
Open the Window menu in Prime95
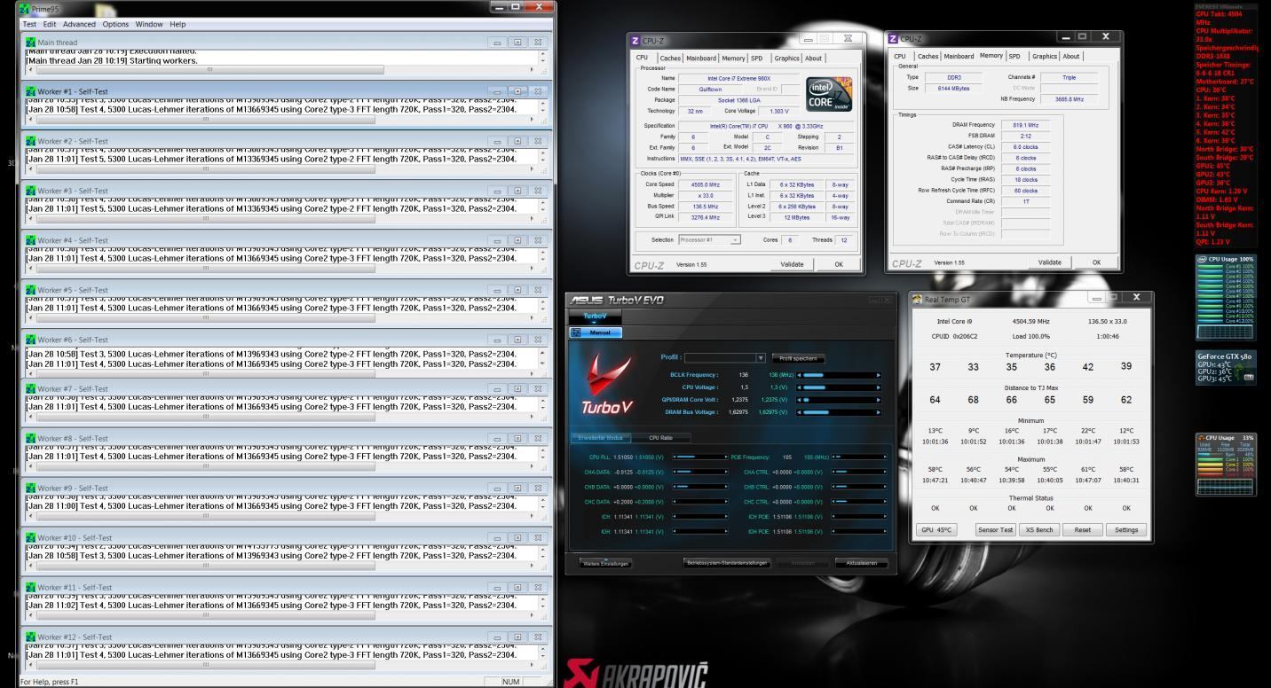[149, 24]
